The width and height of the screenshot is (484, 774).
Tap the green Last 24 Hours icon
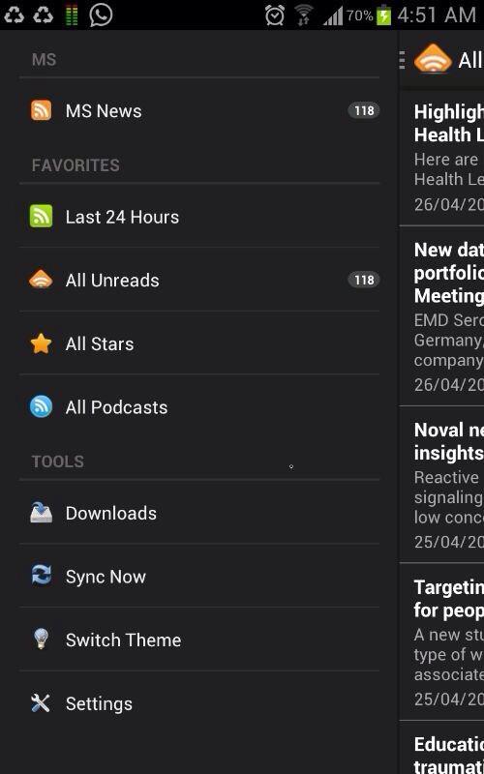coord(41,217)
